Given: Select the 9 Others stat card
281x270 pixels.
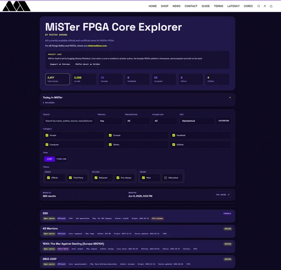Looking at the screenshot, I should coord(191,79).
